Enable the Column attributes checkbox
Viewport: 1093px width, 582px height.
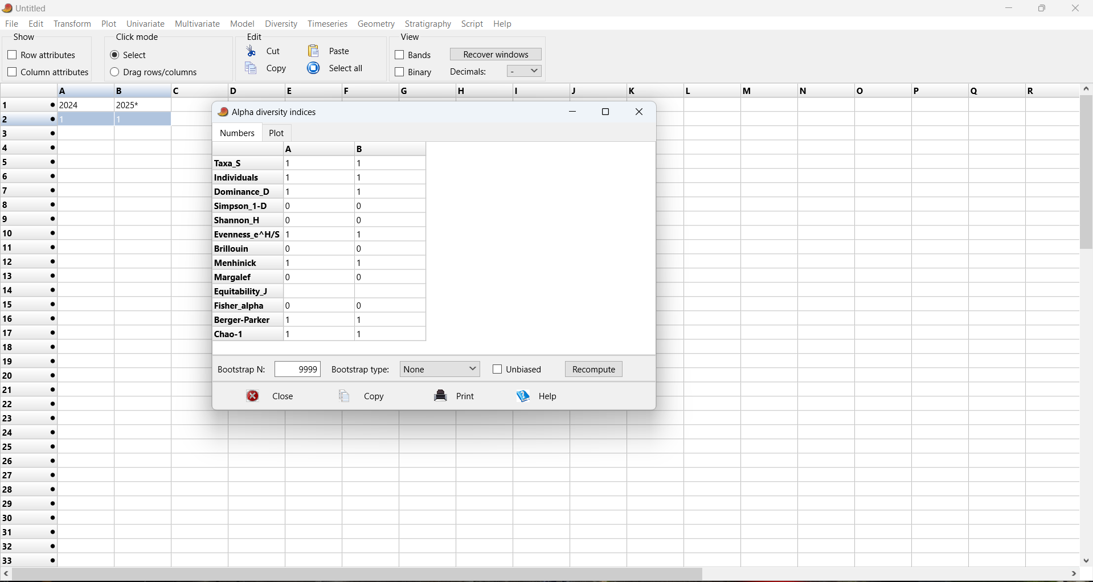click(x=12, y=72)
